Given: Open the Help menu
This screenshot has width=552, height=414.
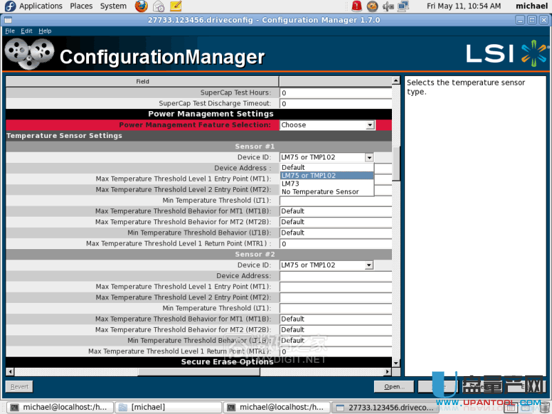Looking at the screenshot, I should [45, 31].
